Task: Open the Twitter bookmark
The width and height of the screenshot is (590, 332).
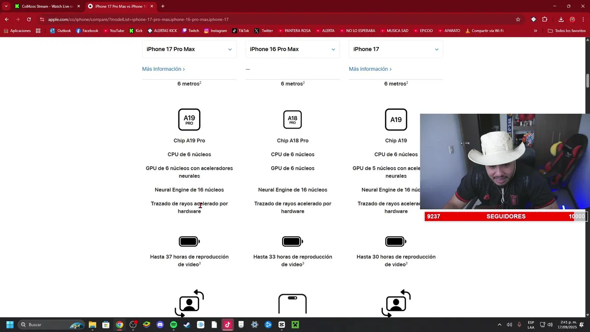Action: [264, 31]
